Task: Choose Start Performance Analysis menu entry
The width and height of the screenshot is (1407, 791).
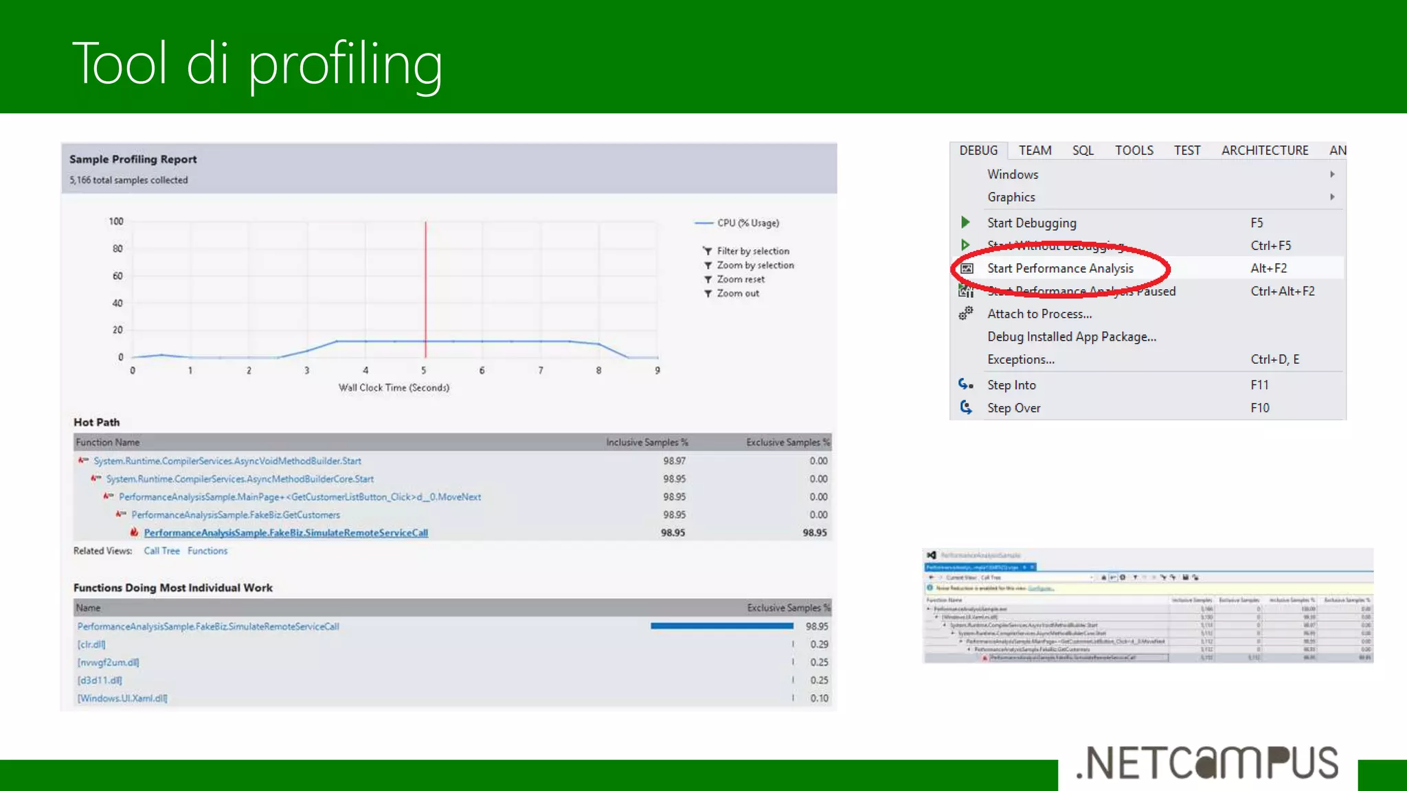Action: coord(1147,268)
